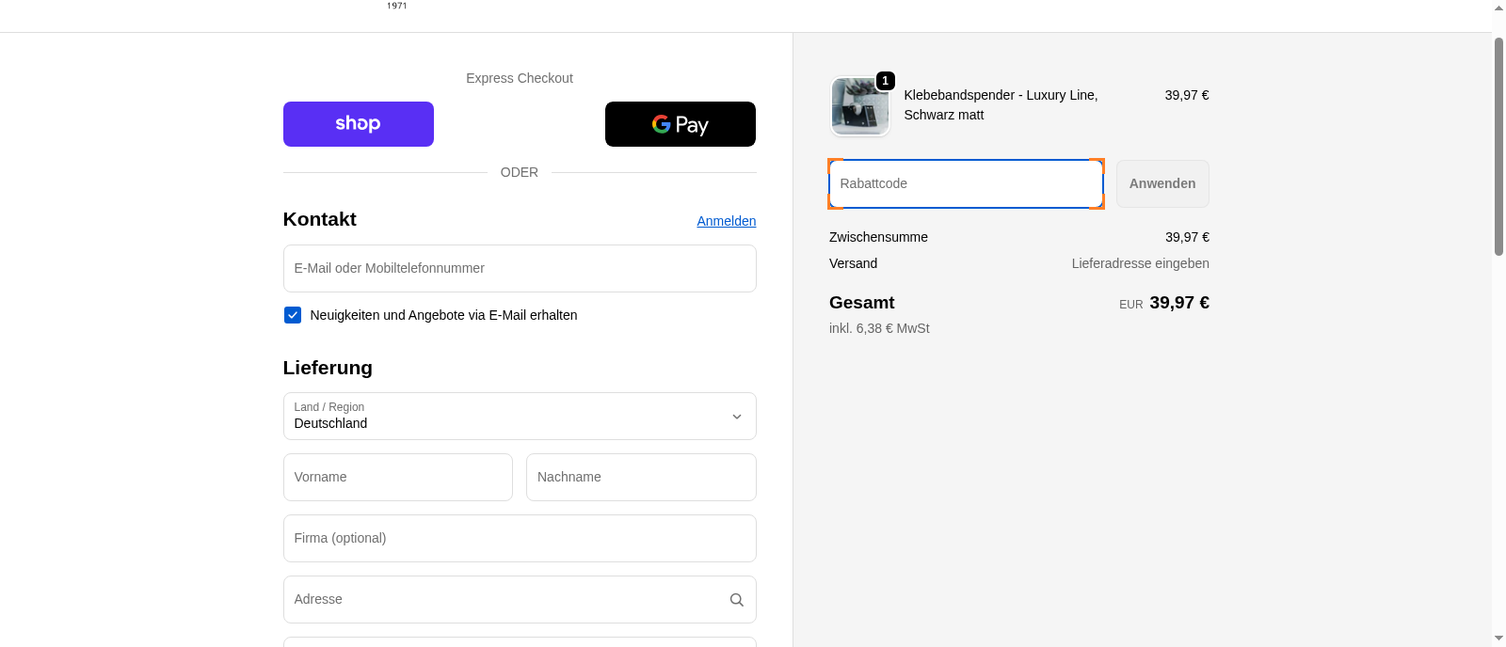
Task: Click the product thumbnail image
Action: point(859,107)
